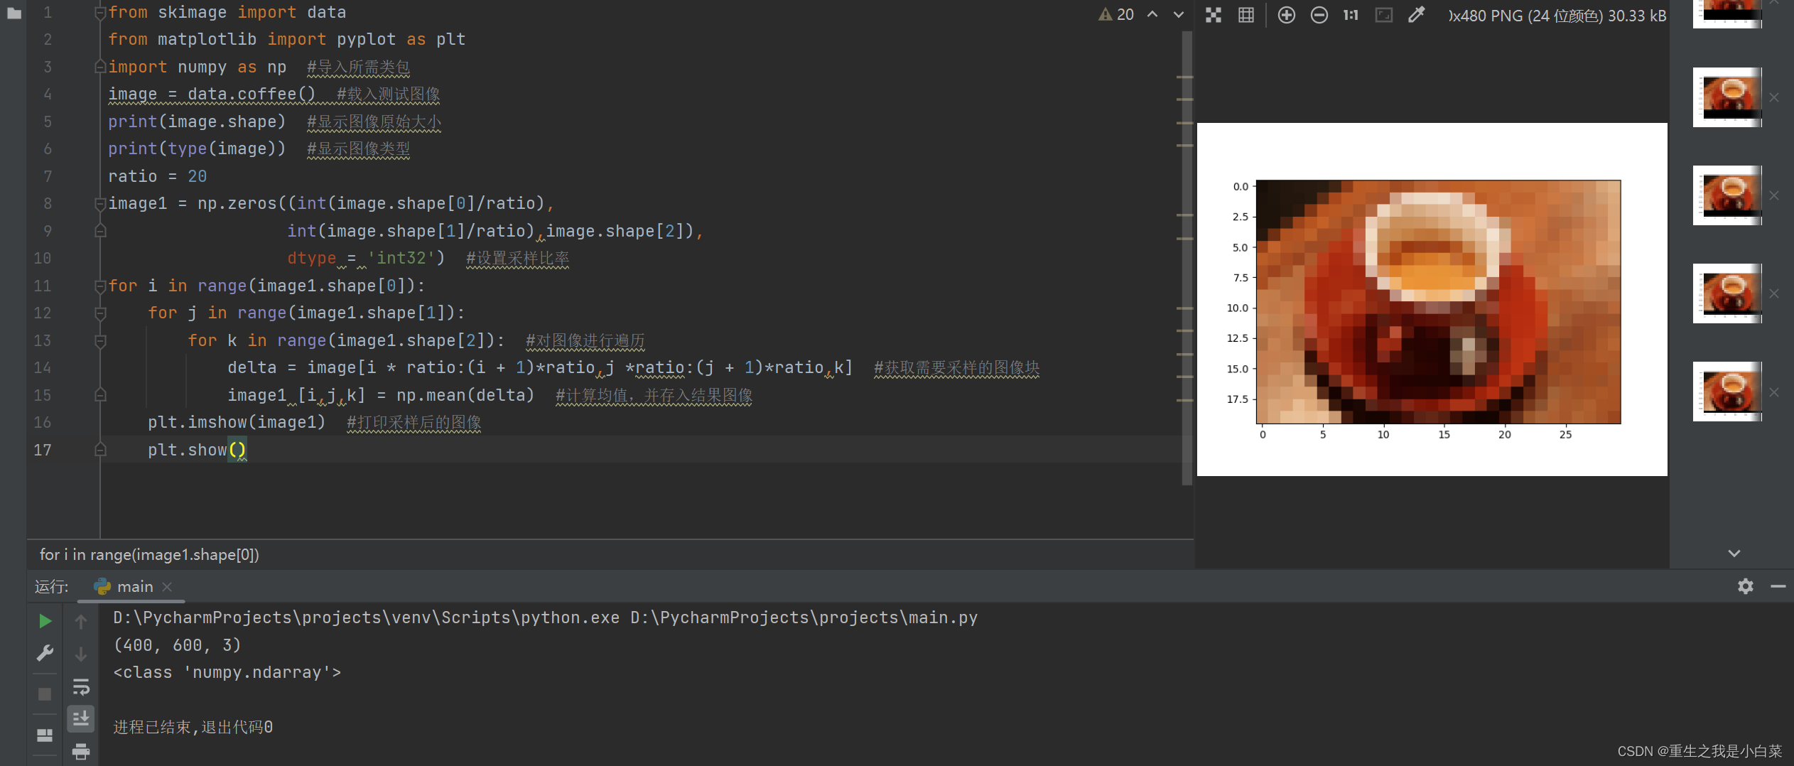Viewport: 1794px width, 766px height.
Task: Toggle the transparency chessboard
Action: point(1214,15)
